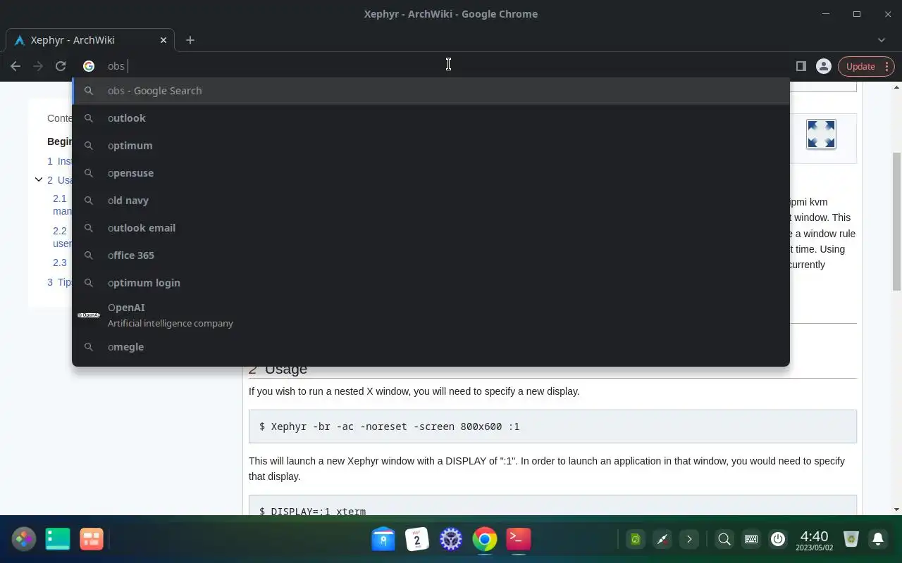Pick the 'optimum login' suggestion

(431, 283)
